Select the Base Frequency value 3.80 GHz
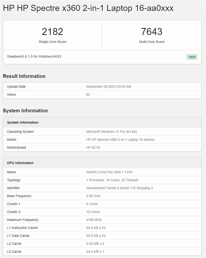 click(94, 196)
